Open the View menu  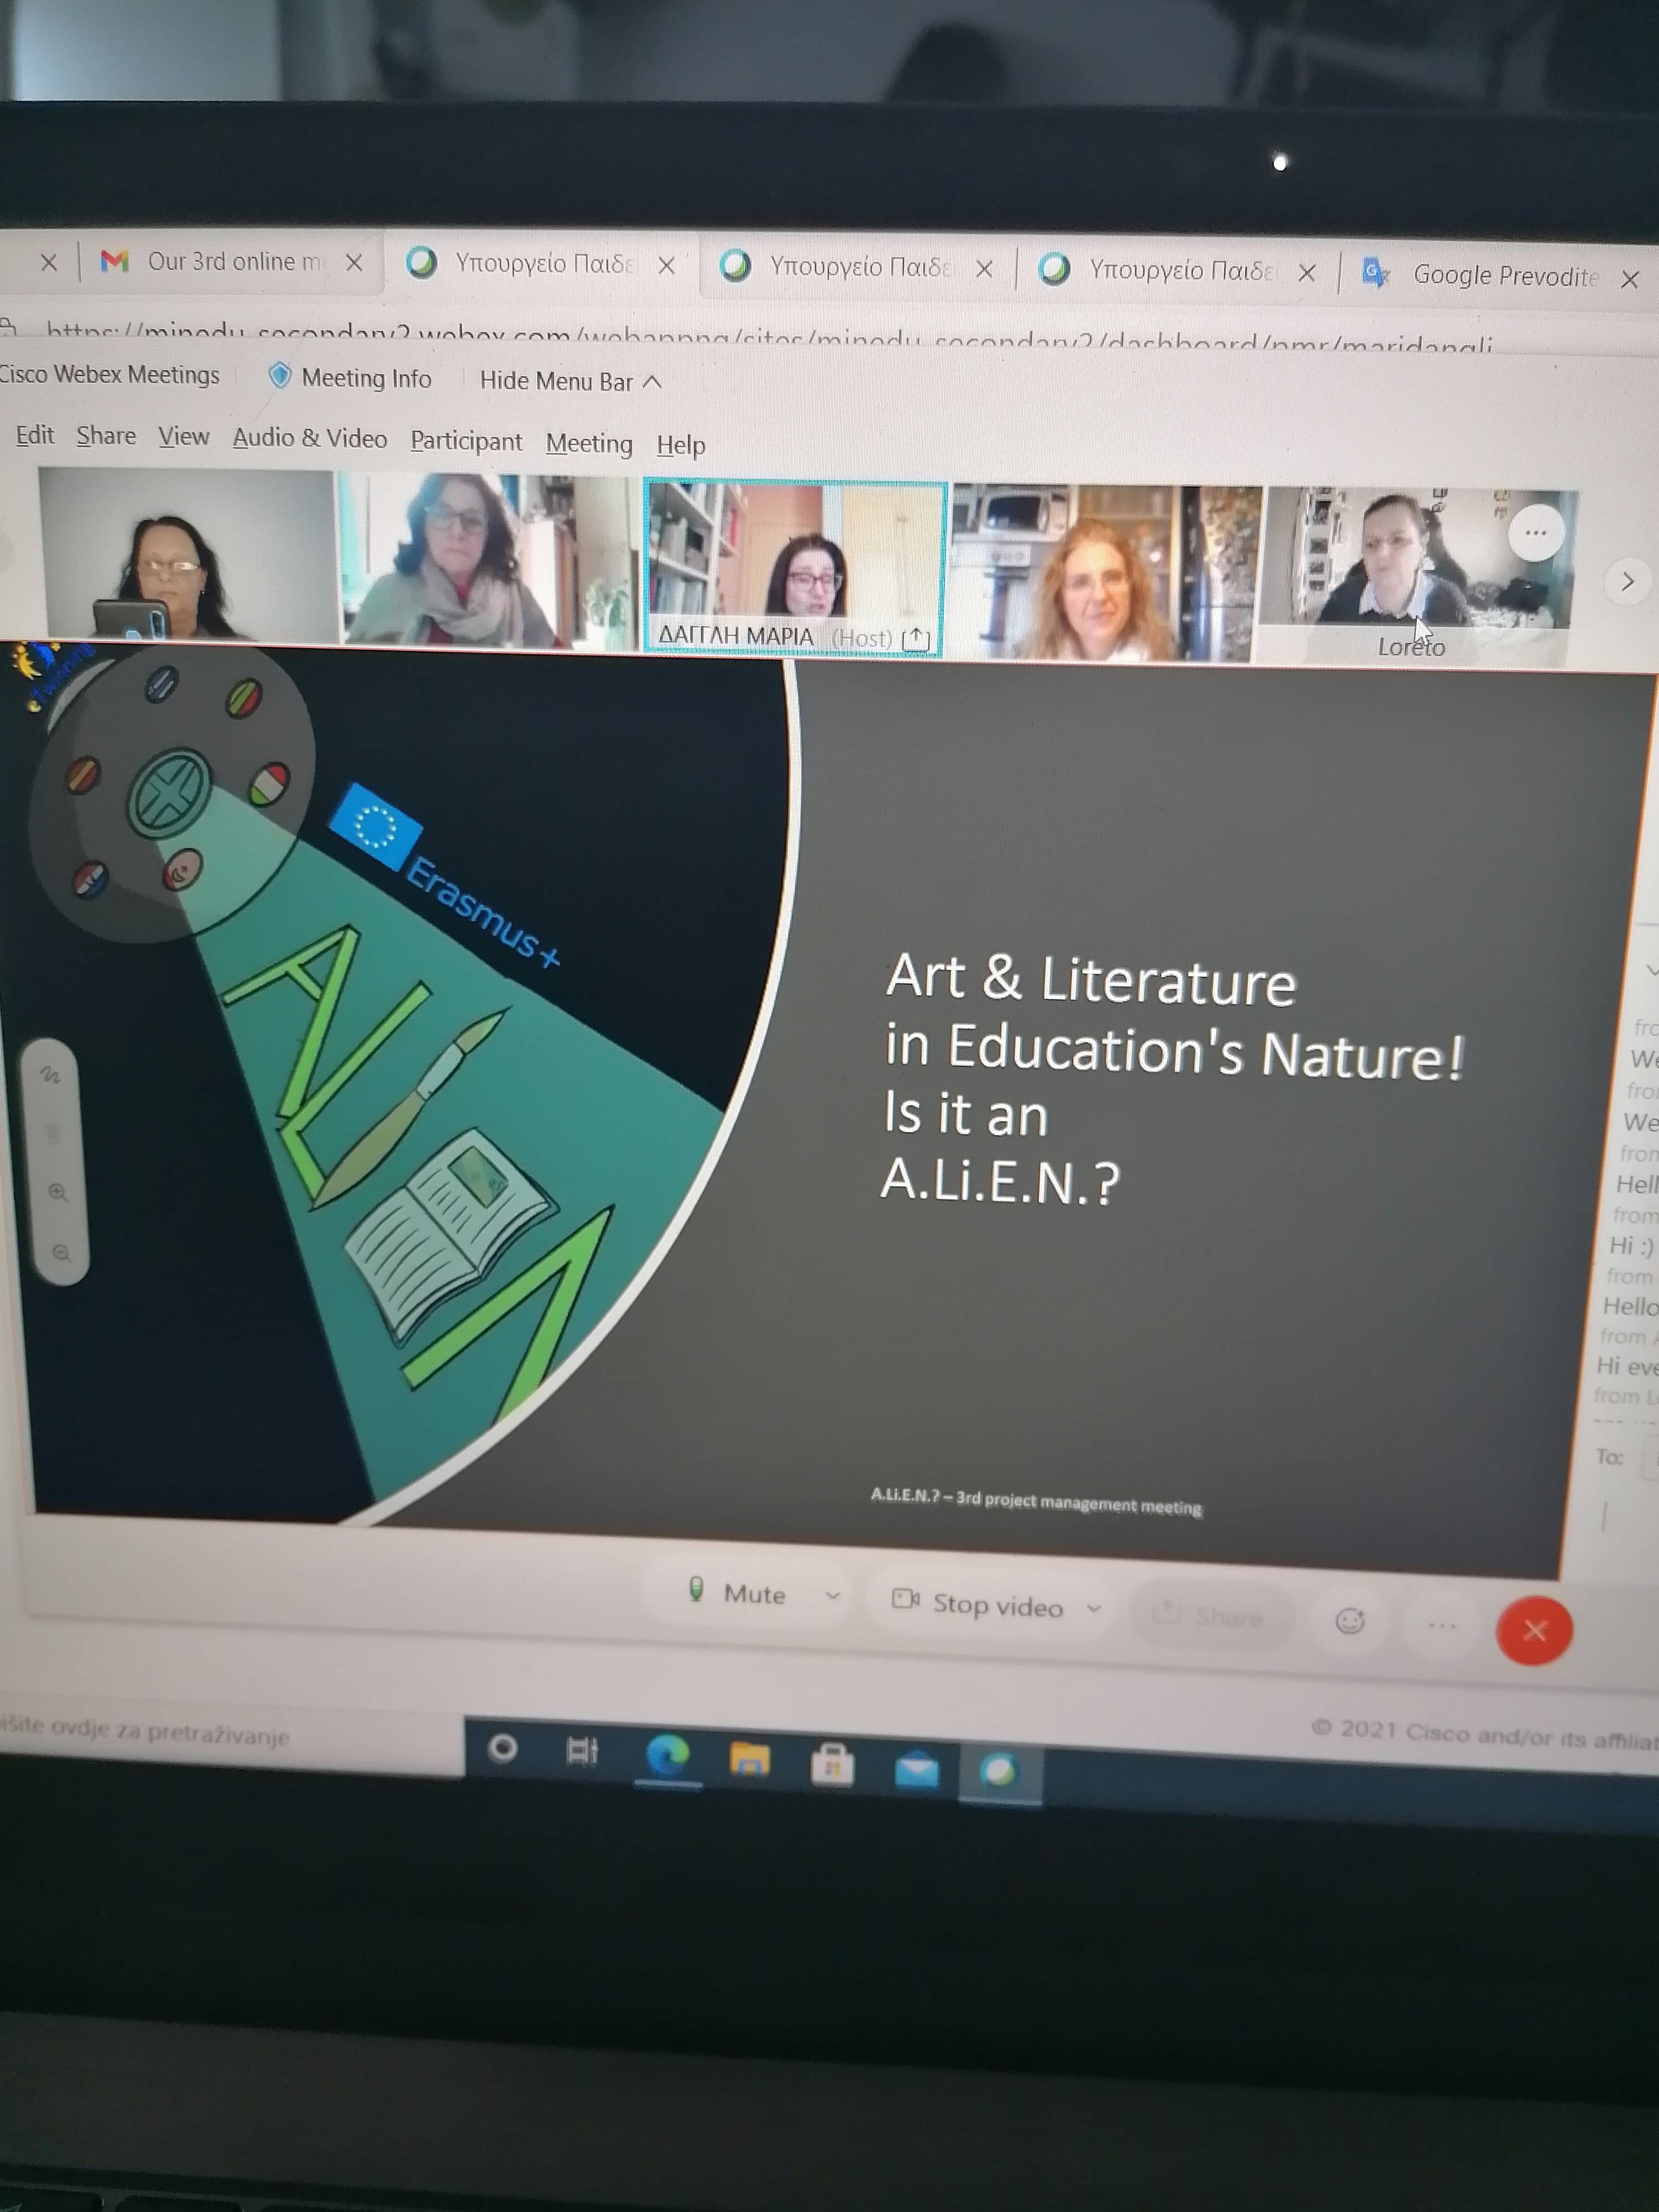tap(184, 437)
